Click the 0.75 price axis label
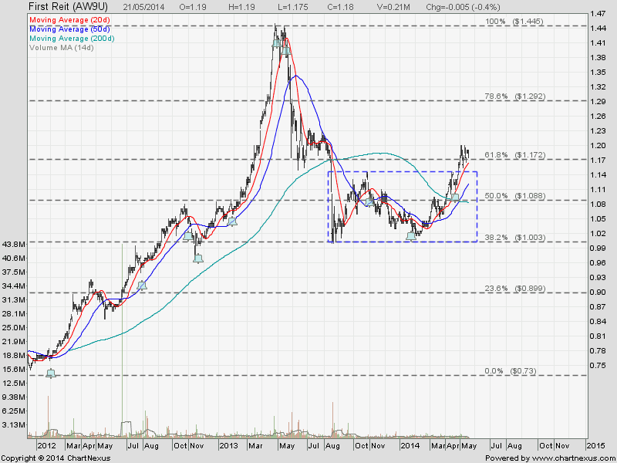The width and height of the screenshot is (617, 463). 598,366
